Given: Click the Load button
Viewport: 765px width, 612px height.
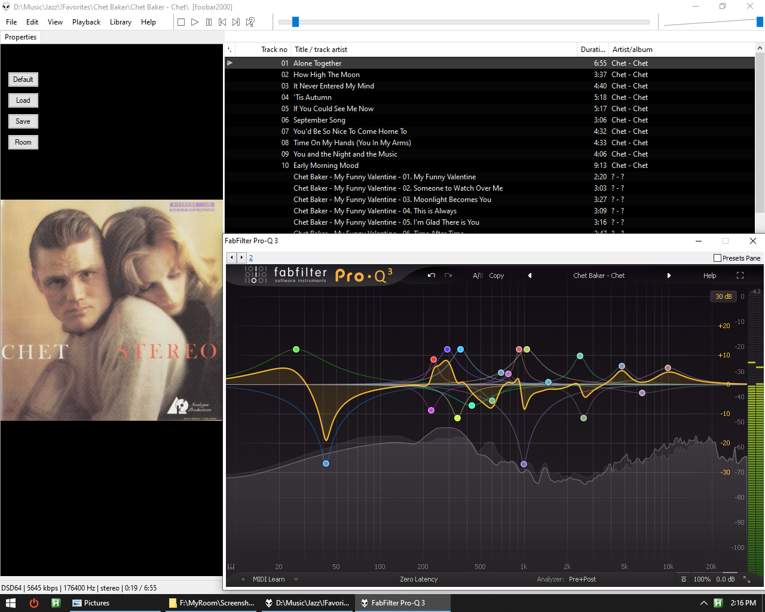Looking at the screenshot, I should click(x=23, y=100).
